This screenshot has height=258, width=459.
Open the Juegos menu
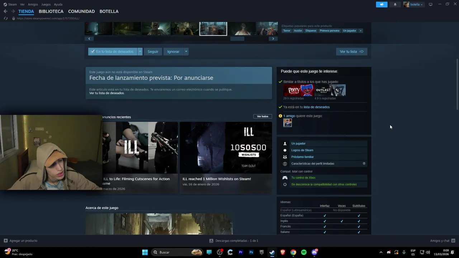46,4
